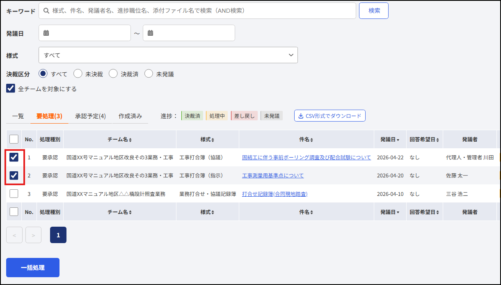The image size is (501, 285).
Task: Select the 未発議 radio button
Action: (x=149, y=74)
